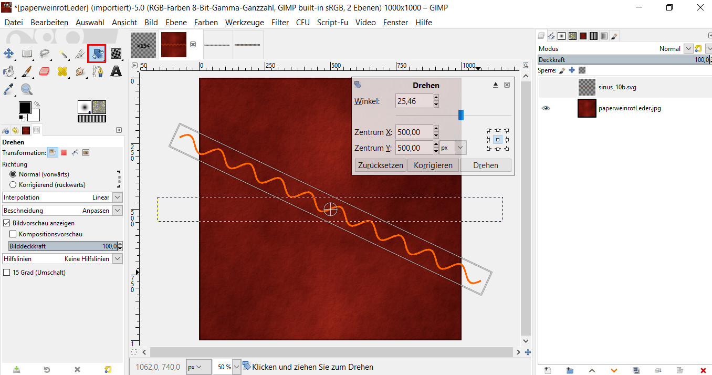
Task: Open the Filter menu
Action: [x=280, y=23]
